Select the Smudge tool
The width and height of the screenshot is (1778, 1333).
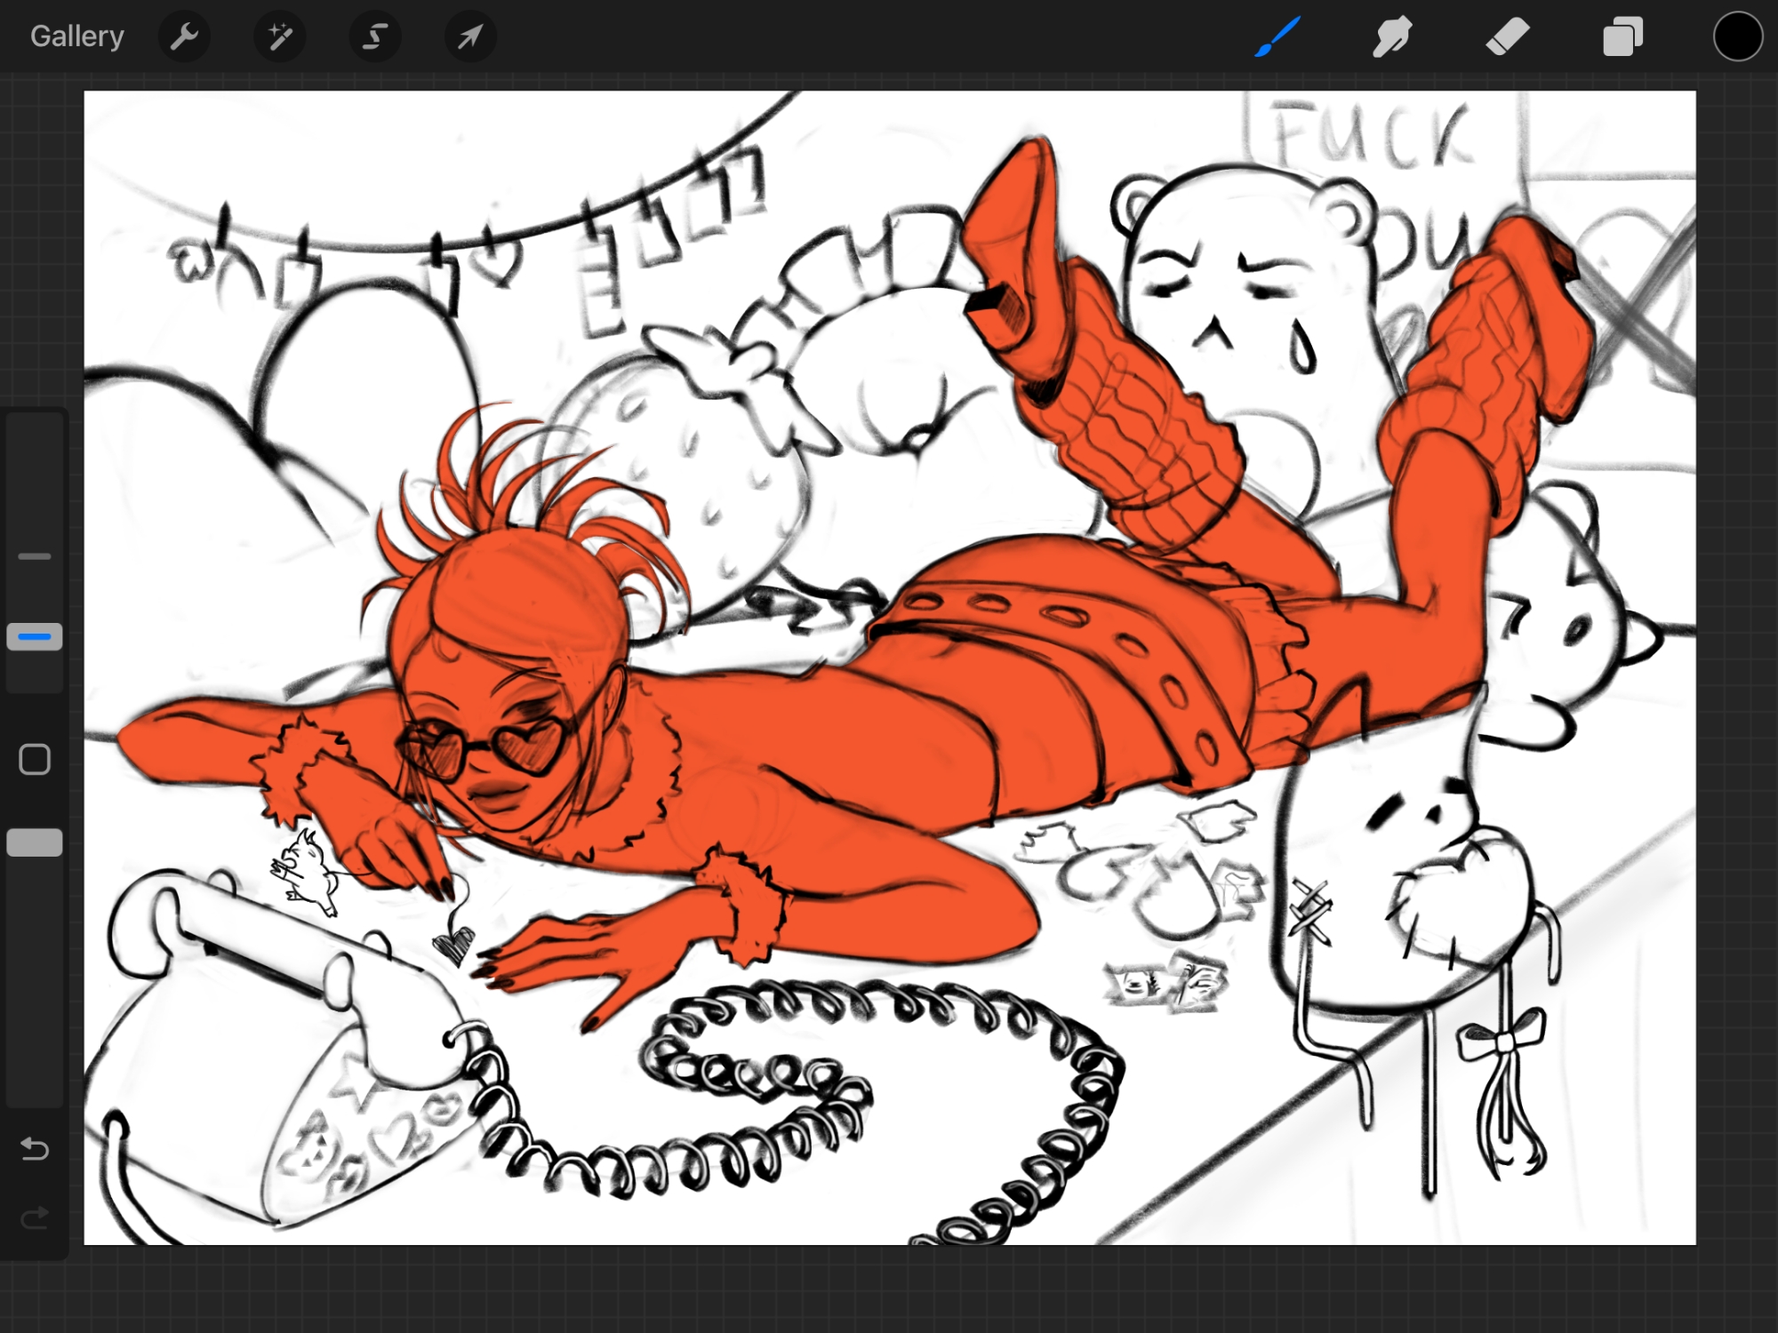pyautogui.click(x=1392, y=37)
